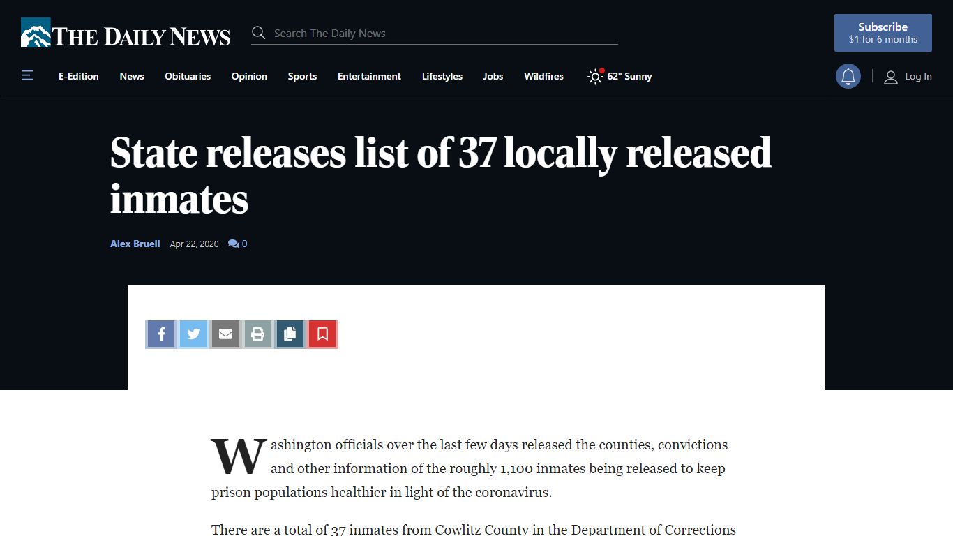Screen dimensions: 953x536
Task: Go to Sports section
Action: 302,76
